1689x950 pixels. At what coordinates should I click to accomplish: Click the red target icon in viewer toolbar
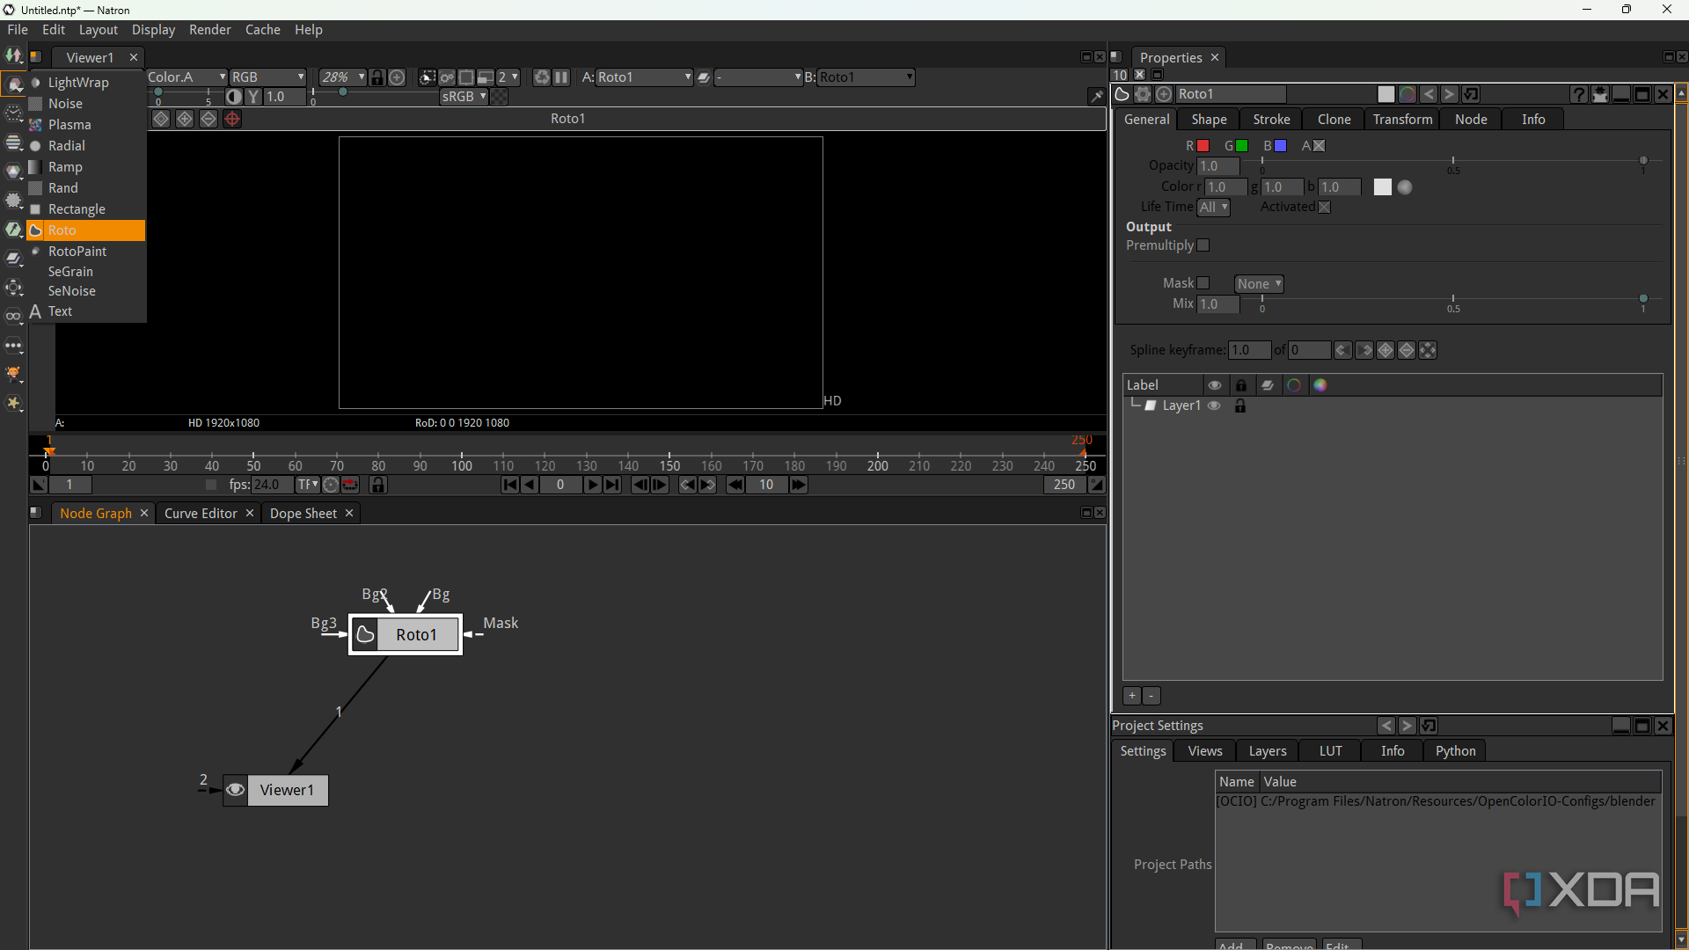(232, 119)
